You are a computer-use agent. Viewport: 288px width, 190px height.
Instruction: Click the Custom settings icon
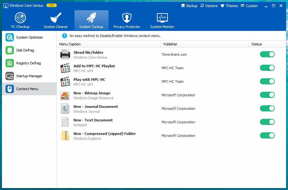[x=242, y=5]
